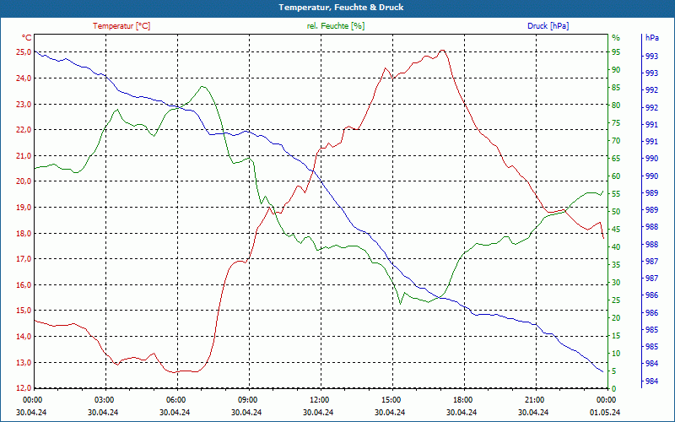Viewport: 675px width, 422px height.
Task: Click the '19,0' temperature axis value
Action: (x=24, y=207)
